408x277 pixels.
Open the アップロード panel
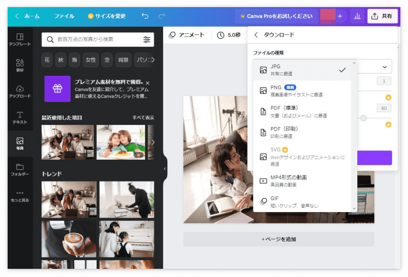tap(20, 91)
